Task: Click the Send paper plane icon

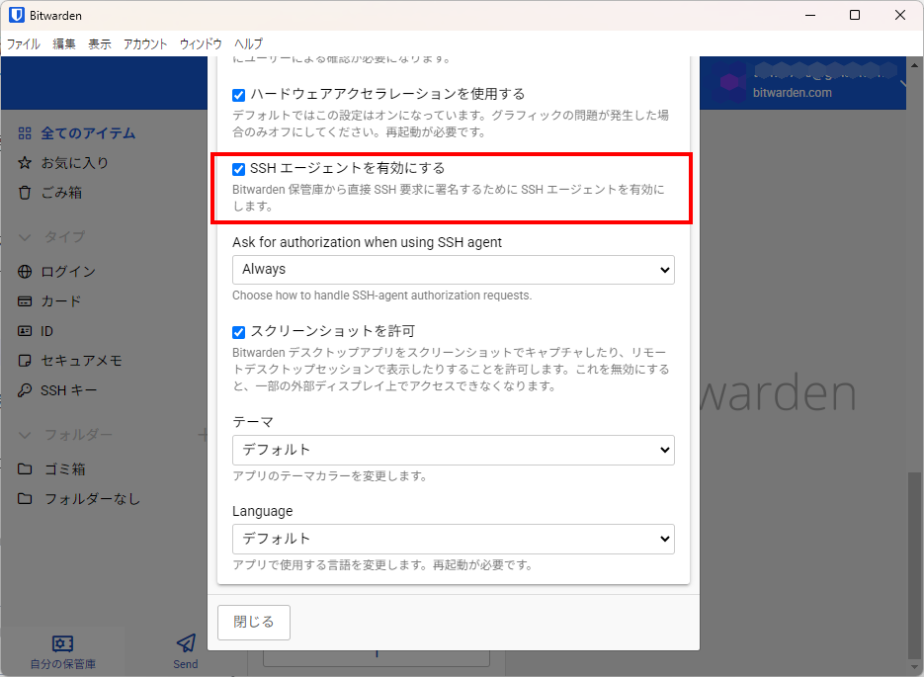Action: [186, 643]
